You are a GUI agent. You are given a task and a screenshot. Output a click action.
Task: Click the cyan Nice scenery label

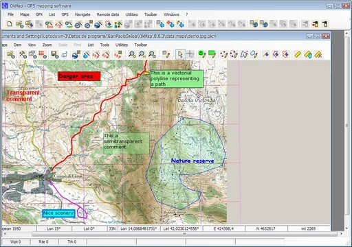click(x=58, y=213)
